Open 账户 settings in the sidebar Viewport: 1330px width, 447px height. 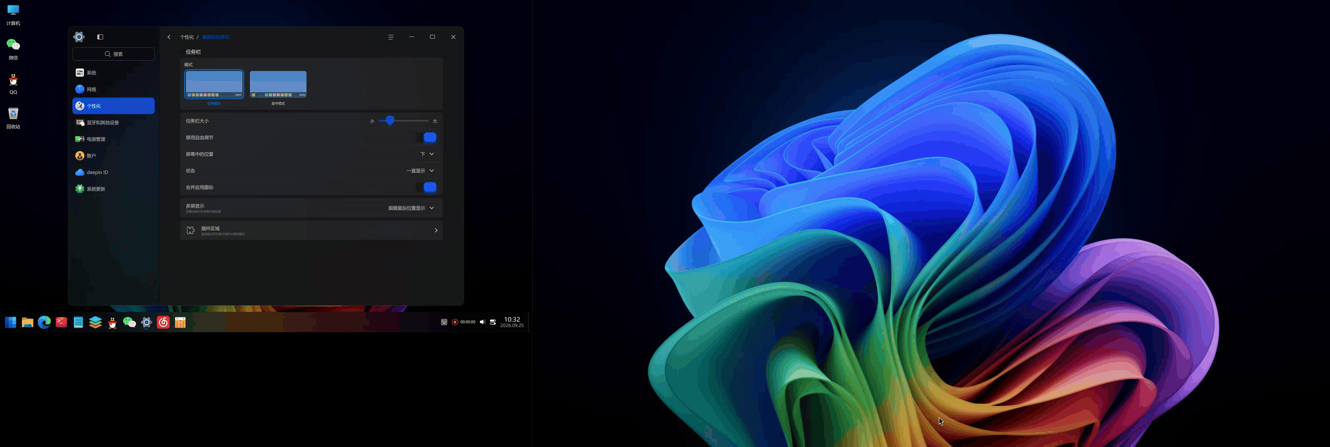[114, 156]
